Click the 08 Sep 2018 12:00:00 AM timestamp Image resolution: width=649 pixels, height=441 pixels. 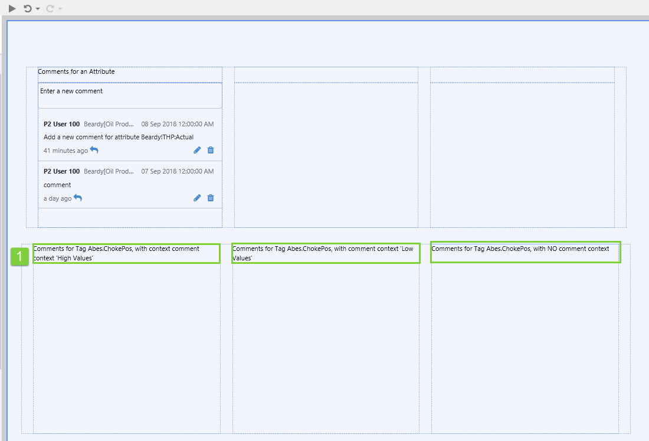tap(177, 124)
